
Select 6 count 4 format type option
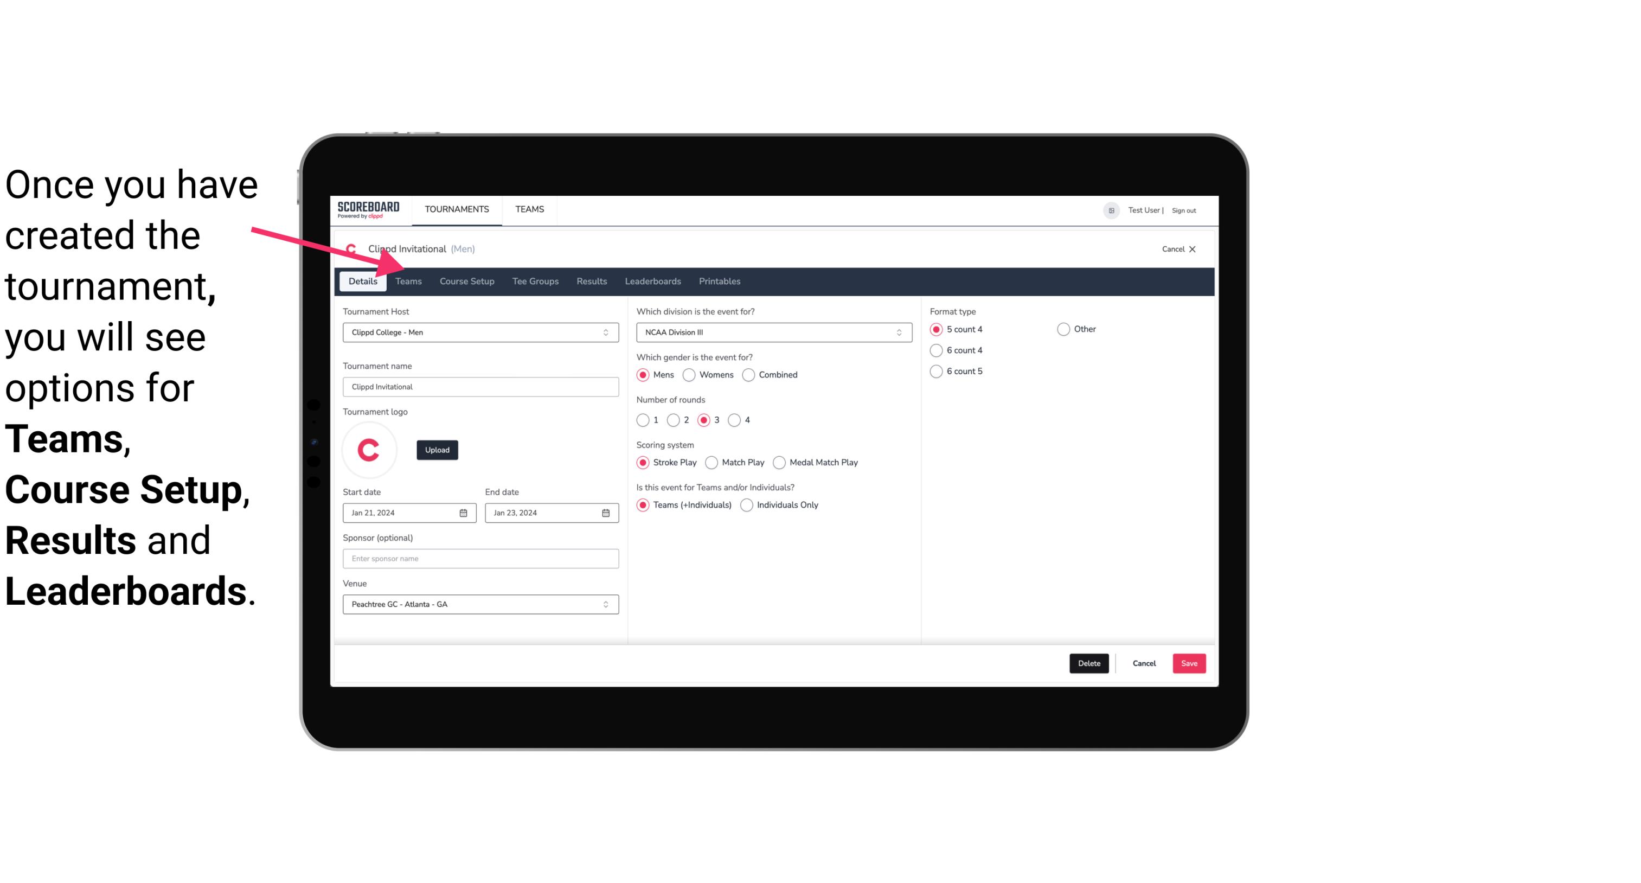[x=937, y=349]
